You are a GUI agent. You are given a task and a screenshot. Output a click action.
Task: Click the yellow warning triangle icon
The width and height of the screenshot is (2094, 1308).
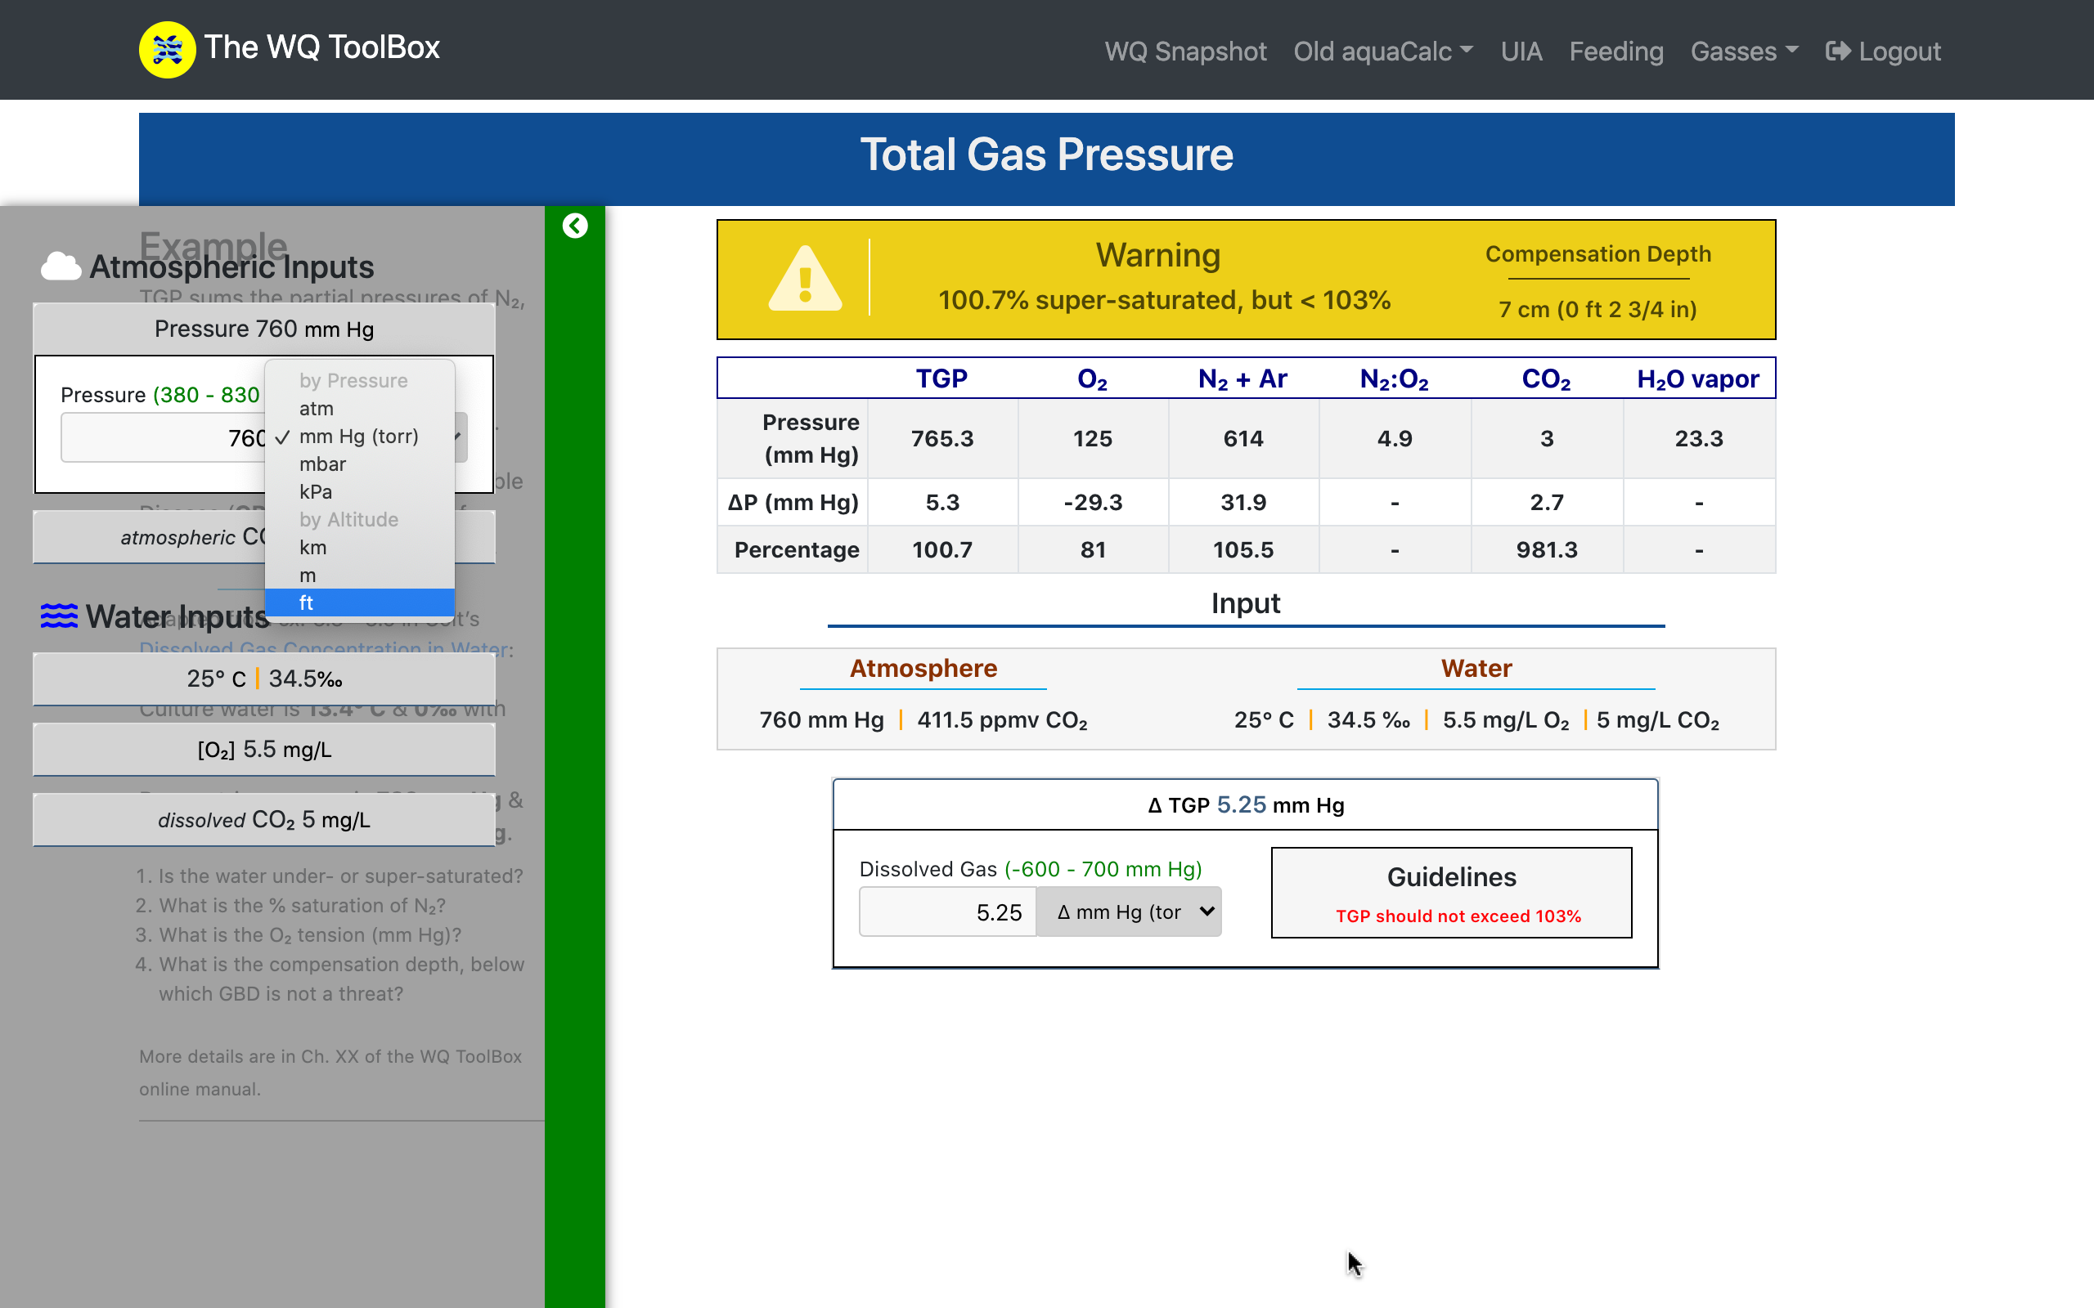coord(805,280)
